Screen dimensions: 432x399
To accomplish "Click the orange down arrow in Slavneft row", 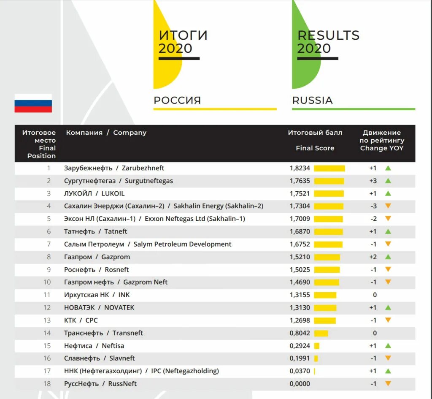I will tap(388, 358).
